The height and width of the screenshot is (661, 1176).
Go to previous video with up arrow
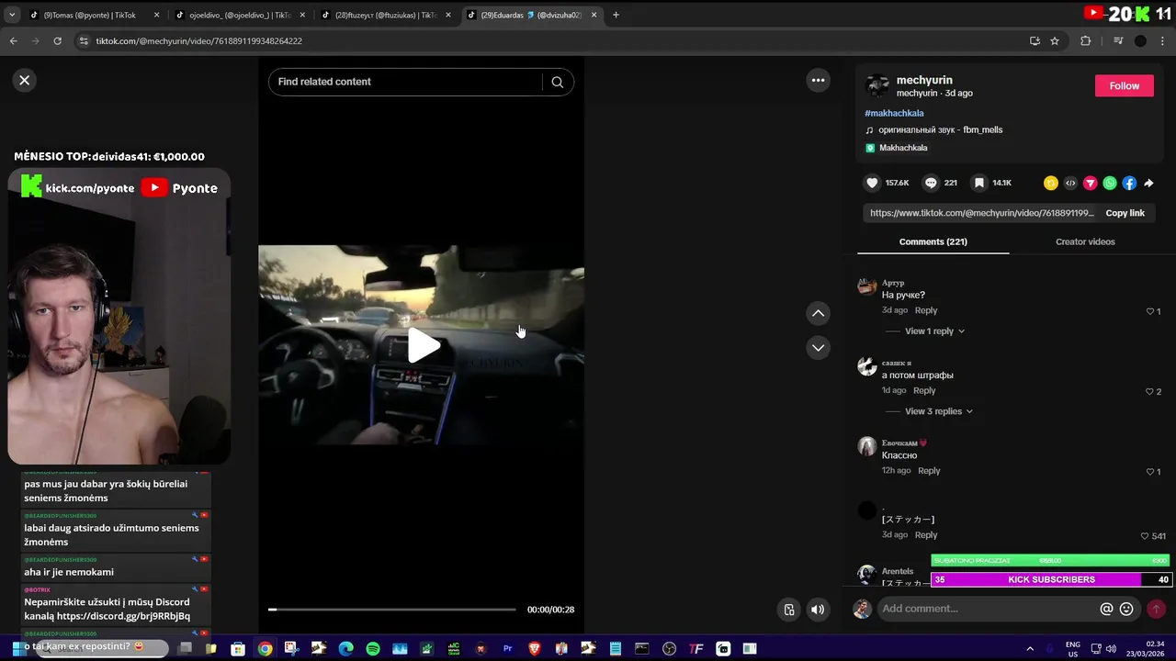[818, 313]
